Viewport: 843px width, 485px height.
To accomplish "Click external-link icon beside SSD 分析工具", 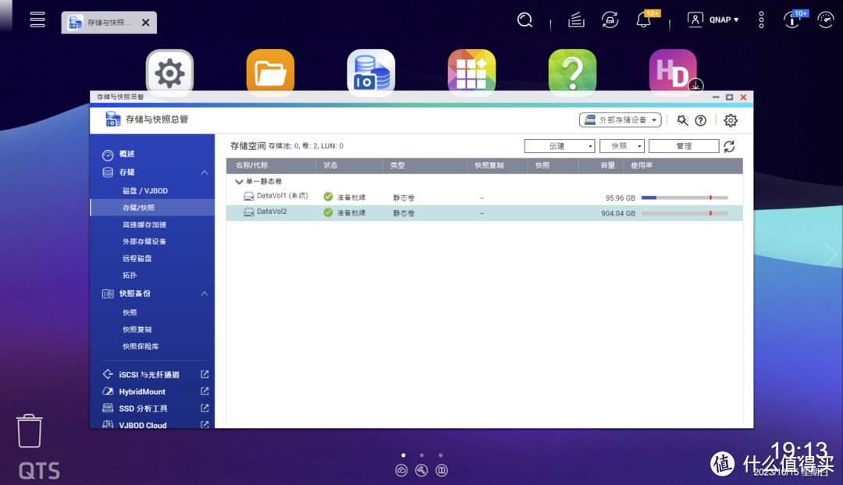I will point(205,408).
